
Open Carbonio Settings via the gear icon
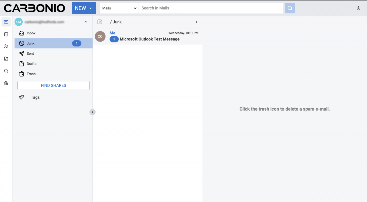(6, 83)
